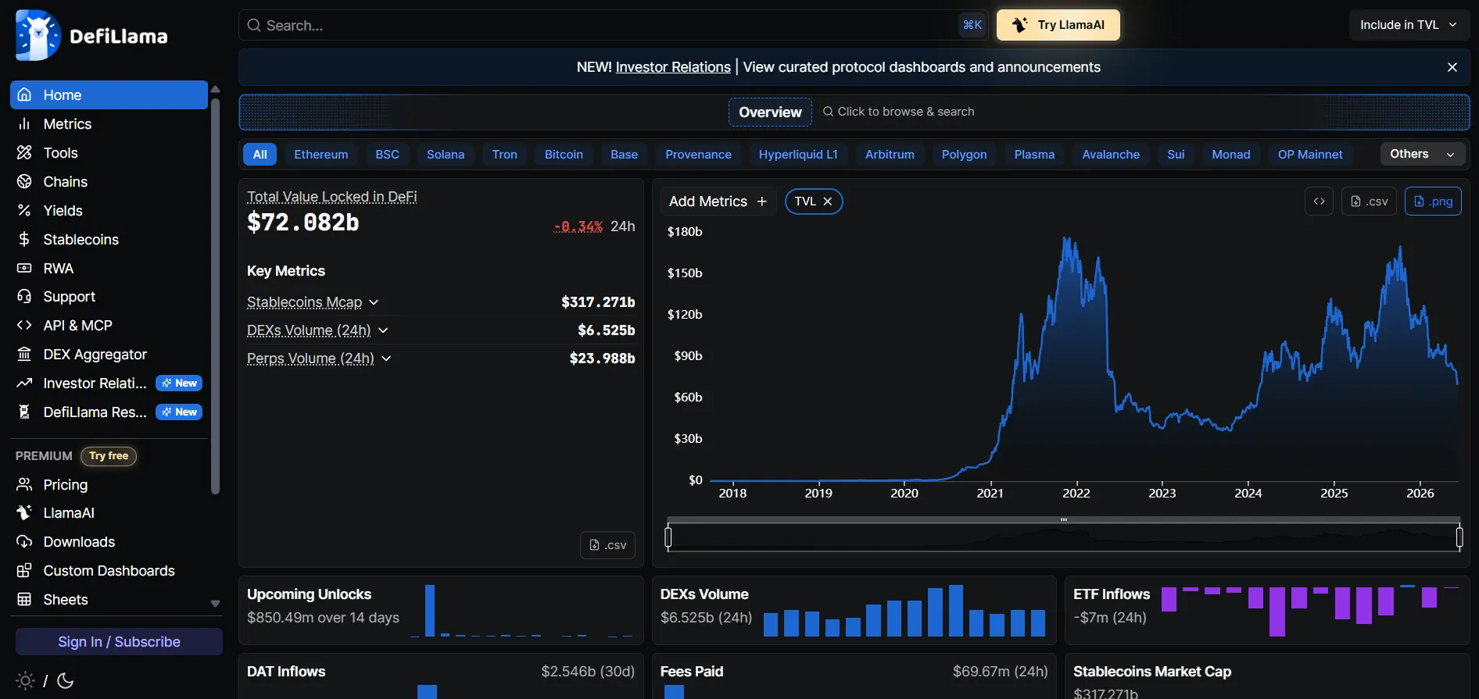This screenshot has width=1479, height=699.
Task: Dismiss the Investor Relations banner
Action: click(x=1452, y=67)
